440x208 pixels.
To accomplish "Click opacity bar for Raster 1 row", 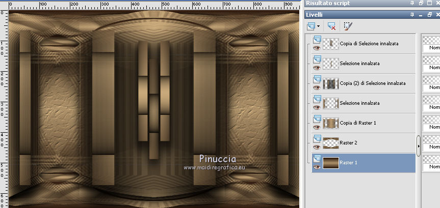I will (431, 159).
